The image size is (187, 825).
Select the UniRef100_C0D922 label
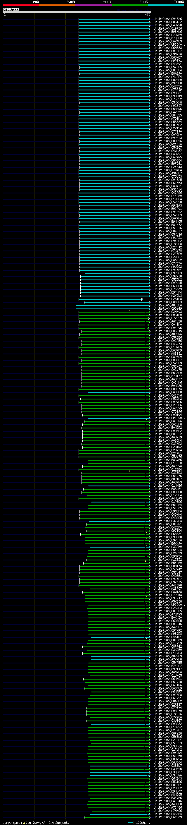tap(168, 724)
